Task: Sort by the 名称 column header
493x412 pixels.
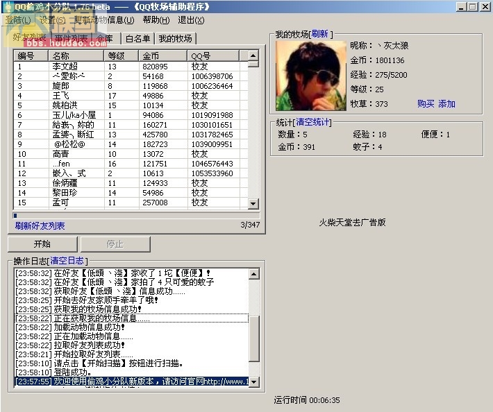Action: [x=76, y=56]
